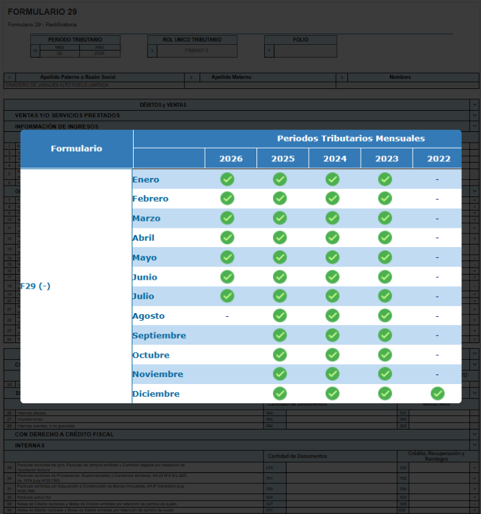481x514 pixels.
Task: Open the Abril 2024 green check
Action: click(332, 237)
